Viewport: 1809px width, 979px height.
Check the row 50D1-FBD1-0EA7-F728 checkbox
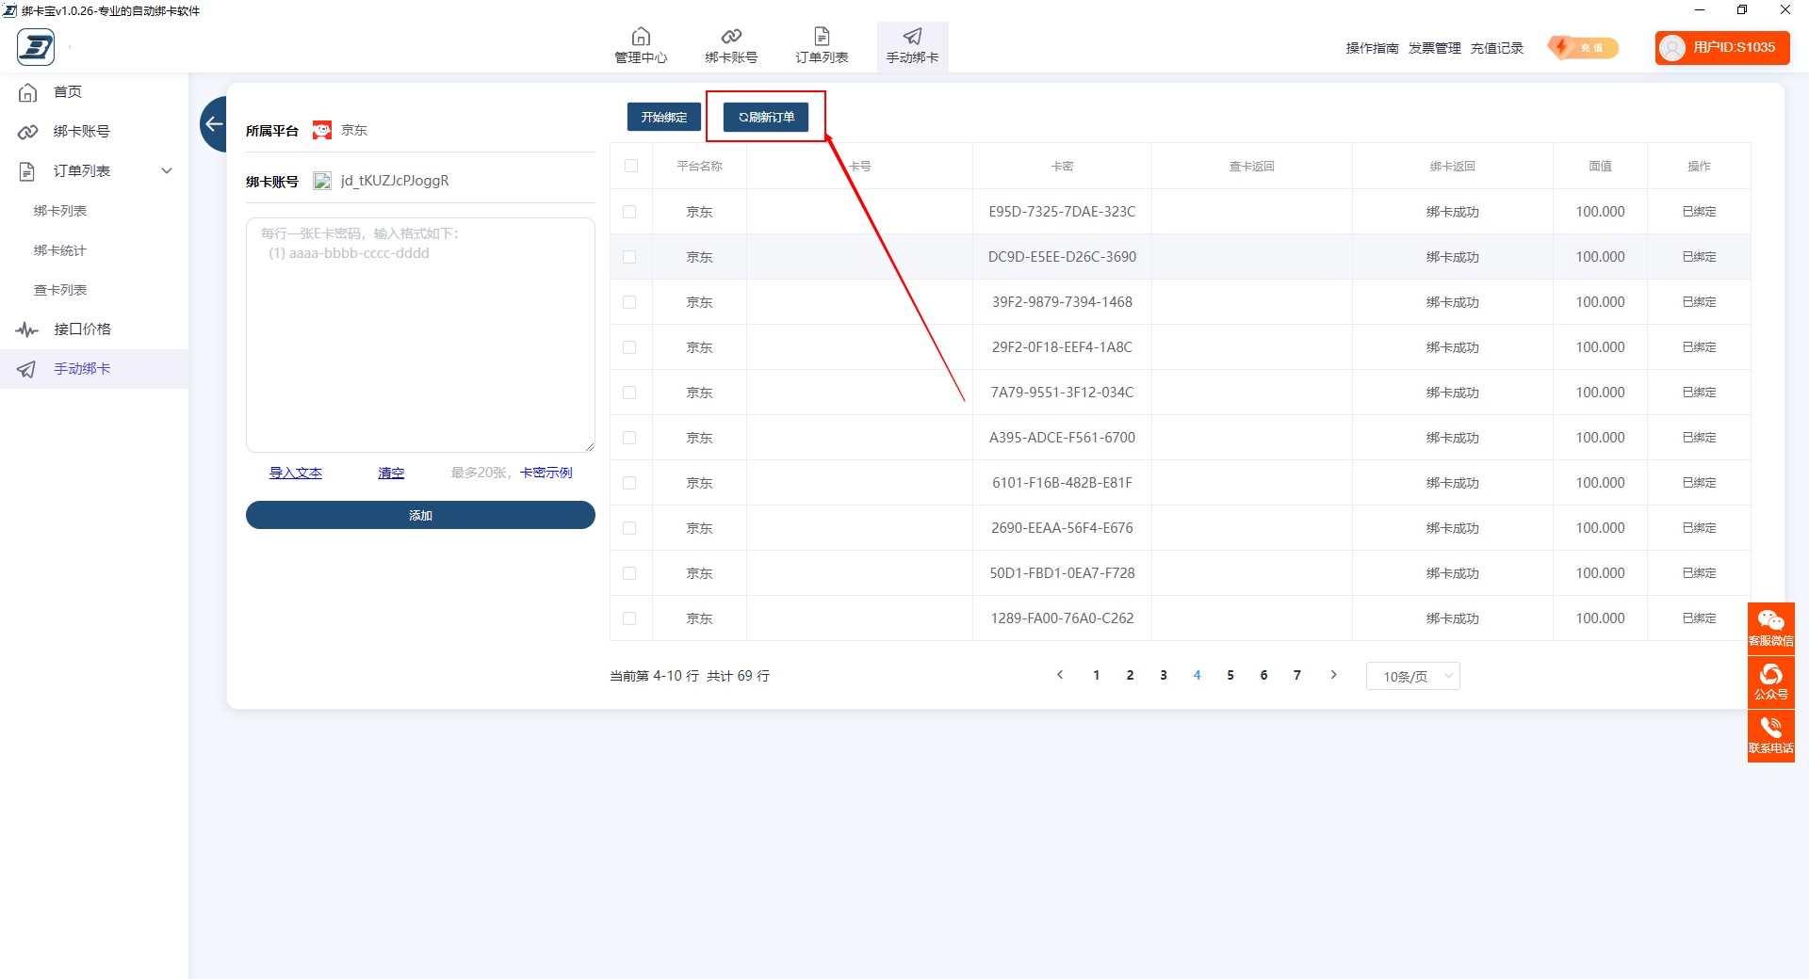pyautogui.click(x=629, y=573)
